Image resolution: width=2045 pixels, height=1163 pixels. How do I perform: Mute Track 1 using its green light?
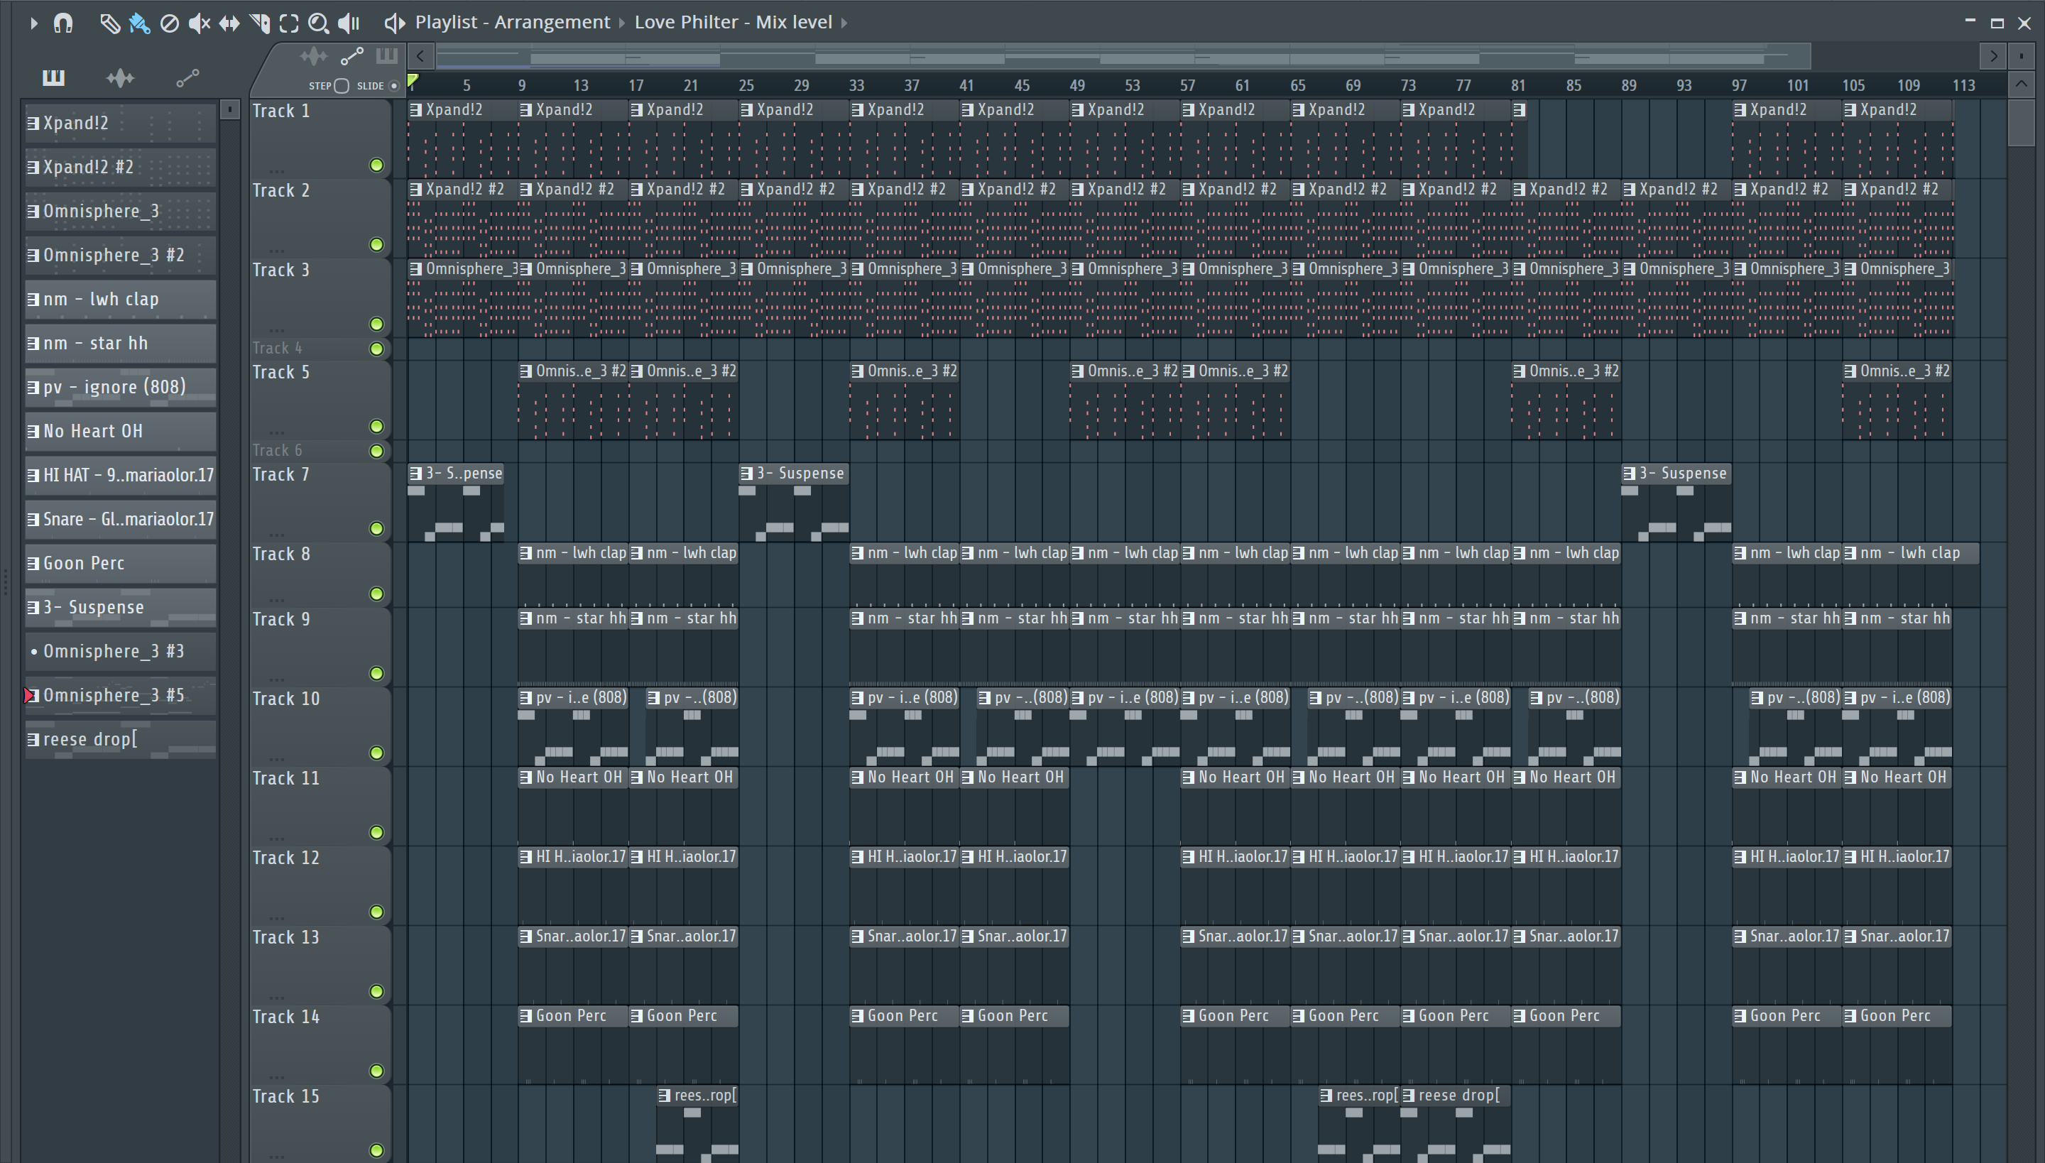(376, 165)
